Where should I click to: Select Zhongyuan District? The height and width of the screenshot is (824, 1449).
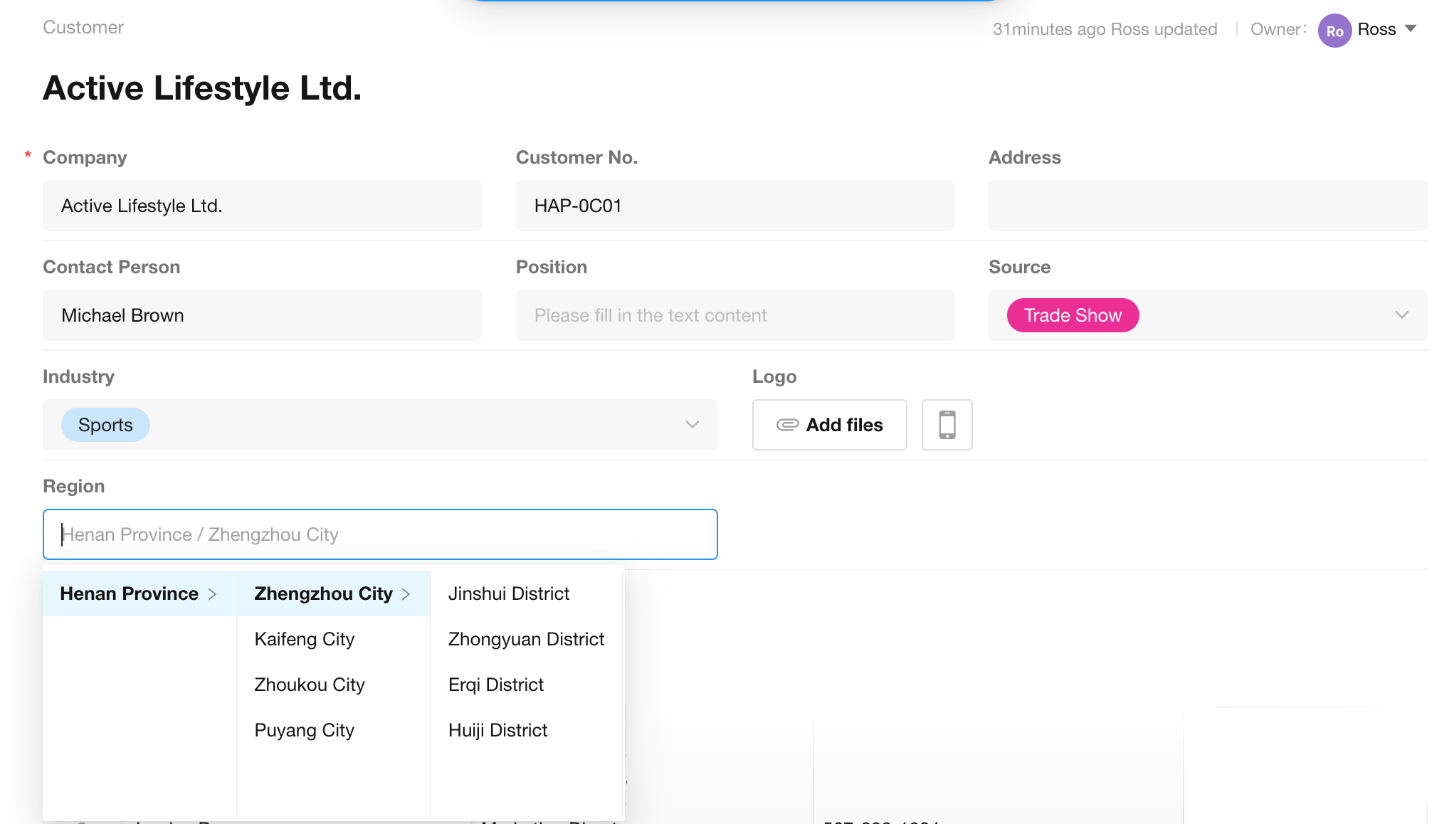pyautogui.click(x=526, y=639)
